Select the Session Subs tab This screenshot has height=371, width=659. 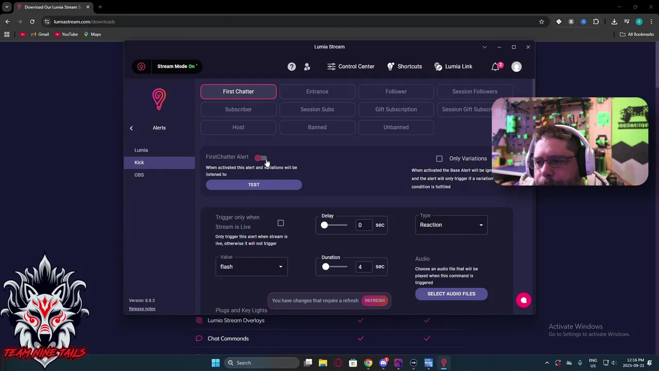[317, 109]
